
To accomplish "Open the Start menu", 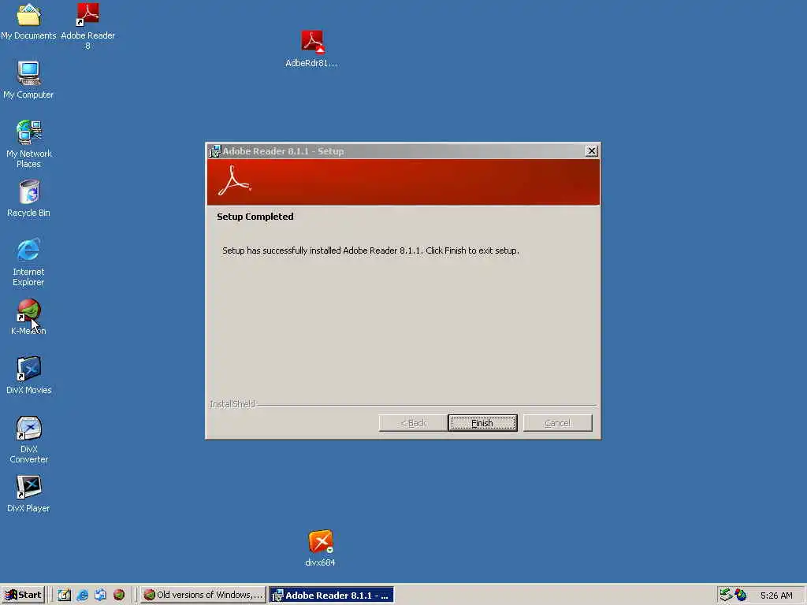I will pos(23,595).
